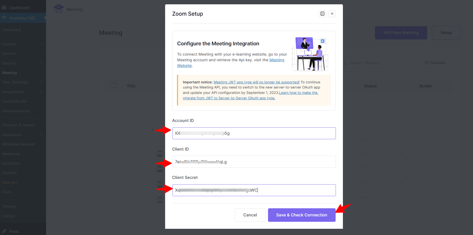The width and height of the screenshot is (473, 235).
Task: Click the columns icon inside the Columns button
Action: click(427, 62)
